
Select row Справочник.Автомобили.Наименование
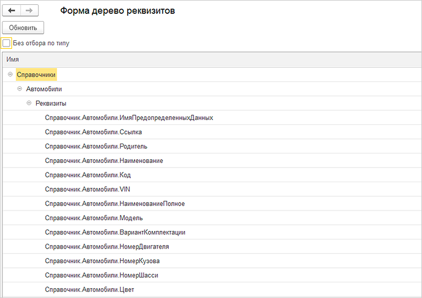212,160
